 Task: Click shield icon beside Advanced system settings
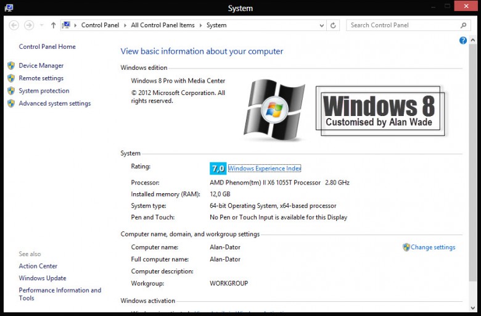pyautogui.click(x=11, y=103)
